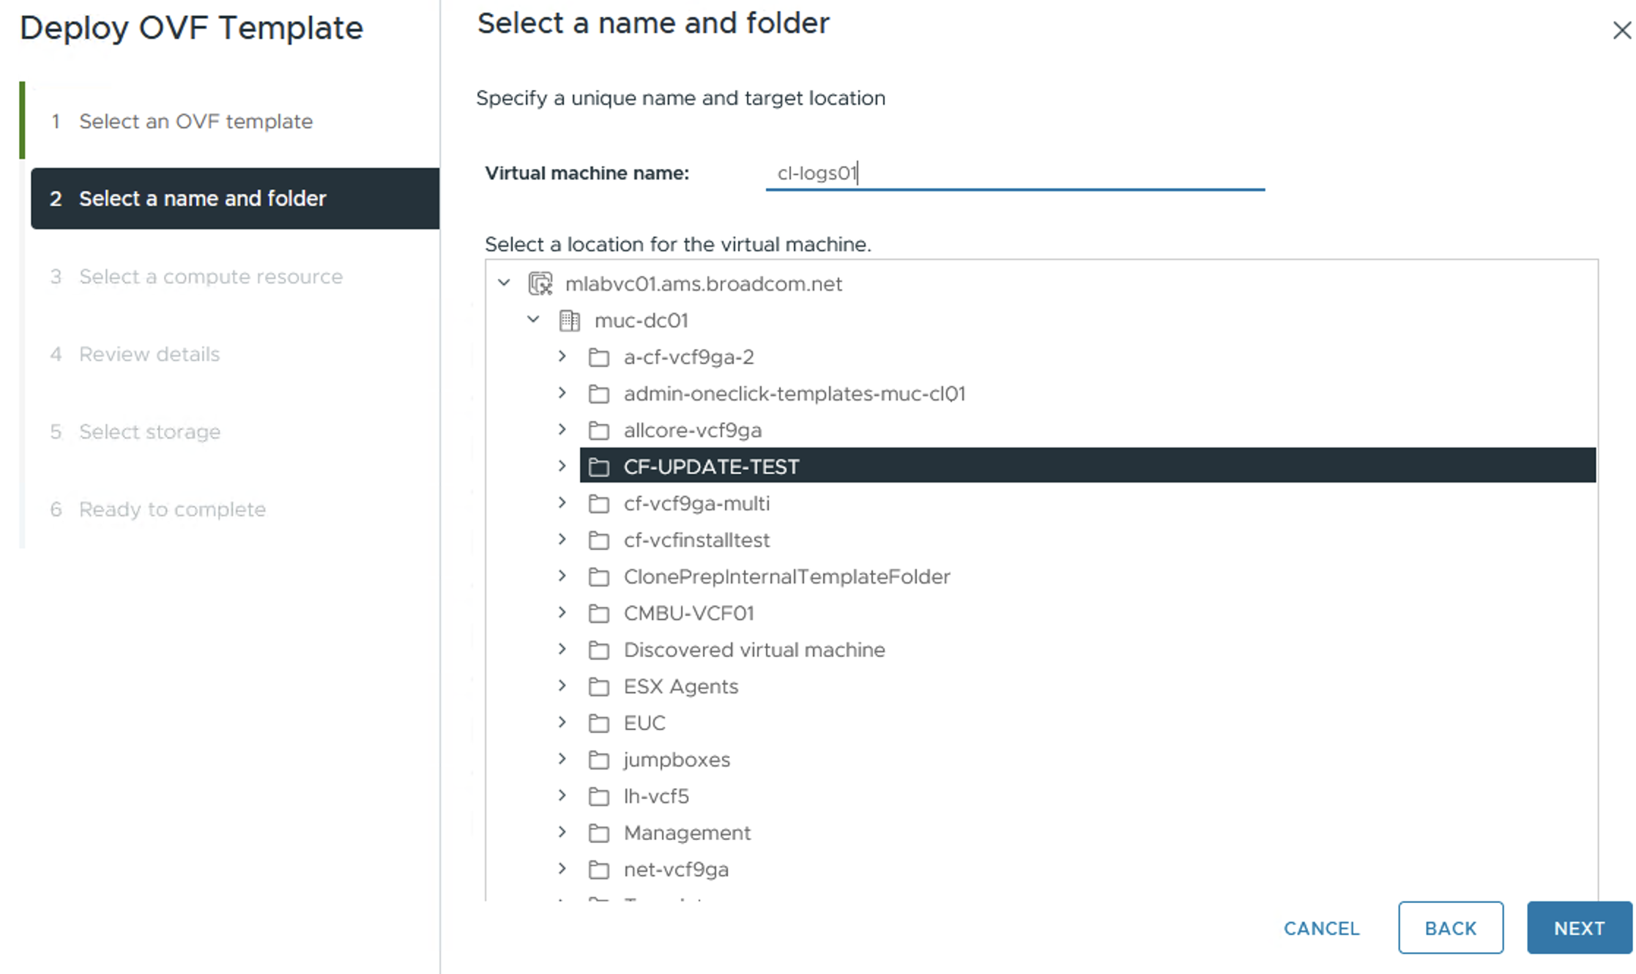Open step 2 Select a name and folder

click(x=202, y=198)
